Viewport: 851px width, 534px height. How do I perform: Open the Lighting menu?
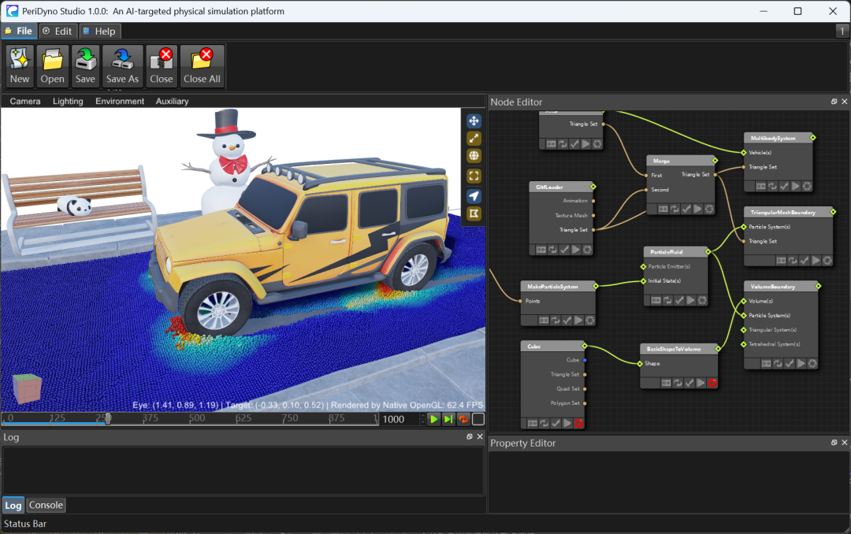coord(68,101)
